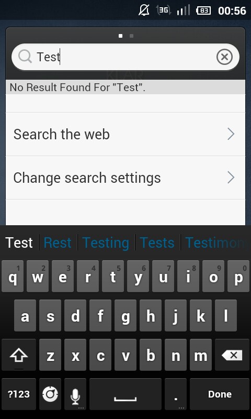Tap the letter g key

click(x=125, y=316)
